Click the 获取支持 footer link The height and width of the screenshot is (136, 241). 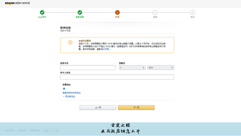pyautogui.click(x=22, y=131)
